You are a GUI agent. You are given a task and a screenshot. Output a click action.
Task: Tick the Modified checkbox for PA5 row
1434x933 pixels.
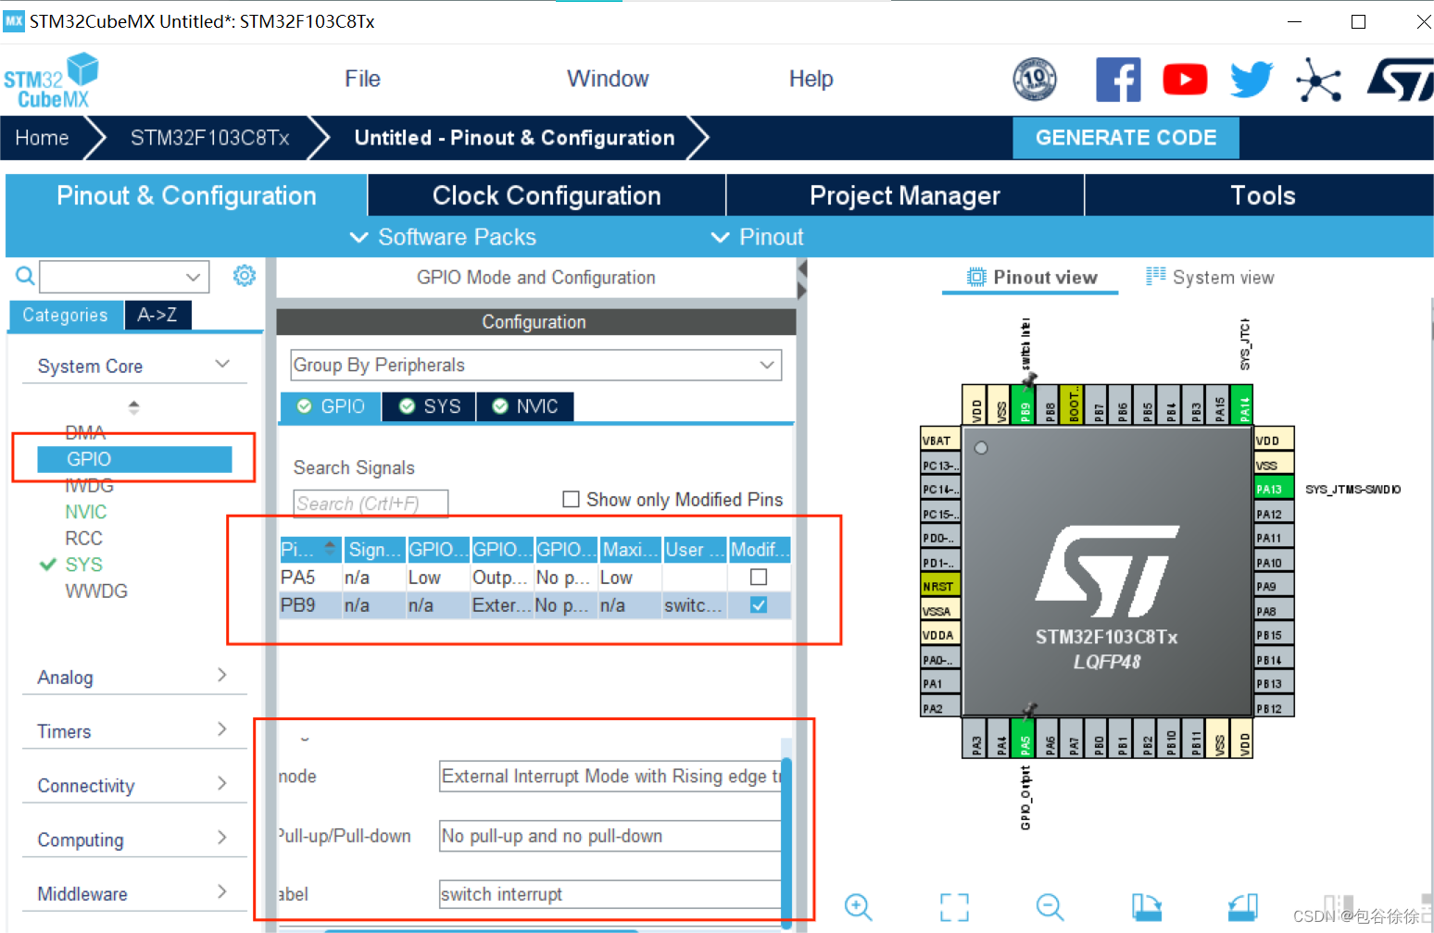point(759,577)
